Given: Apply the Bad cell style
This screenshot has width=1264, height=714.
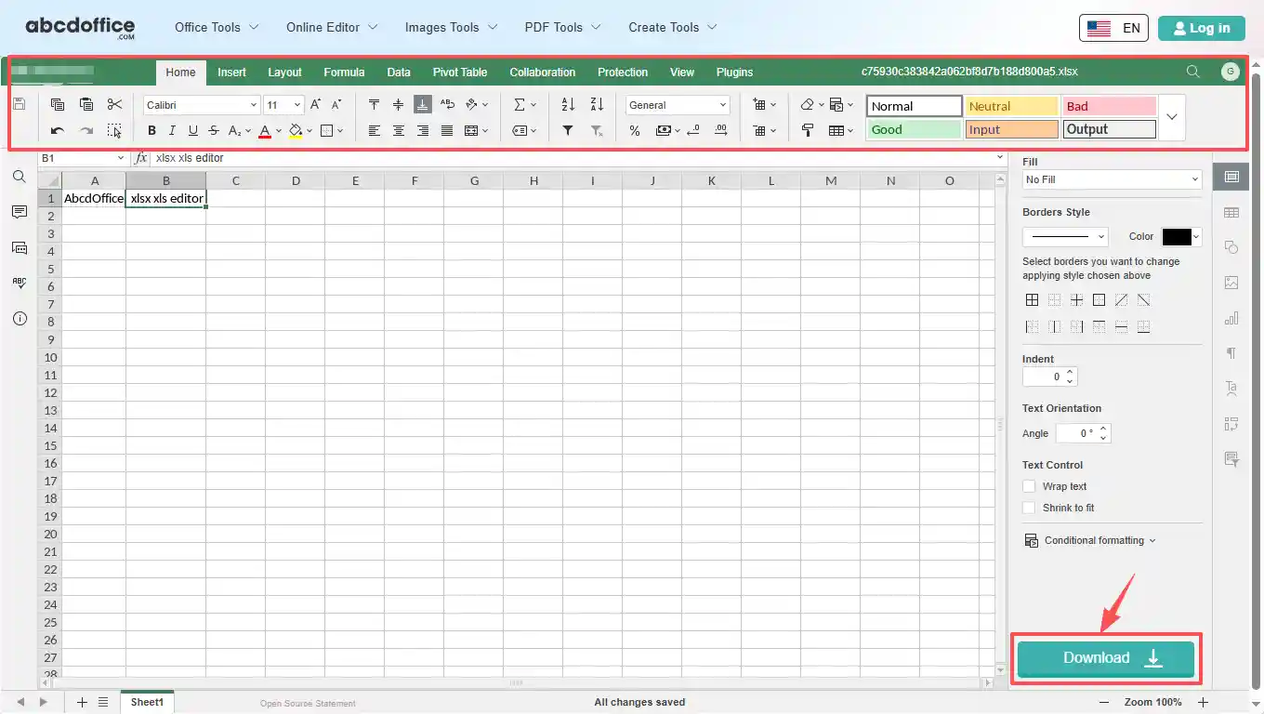Looking at the screenshot, I should [x=1110, y=106].
